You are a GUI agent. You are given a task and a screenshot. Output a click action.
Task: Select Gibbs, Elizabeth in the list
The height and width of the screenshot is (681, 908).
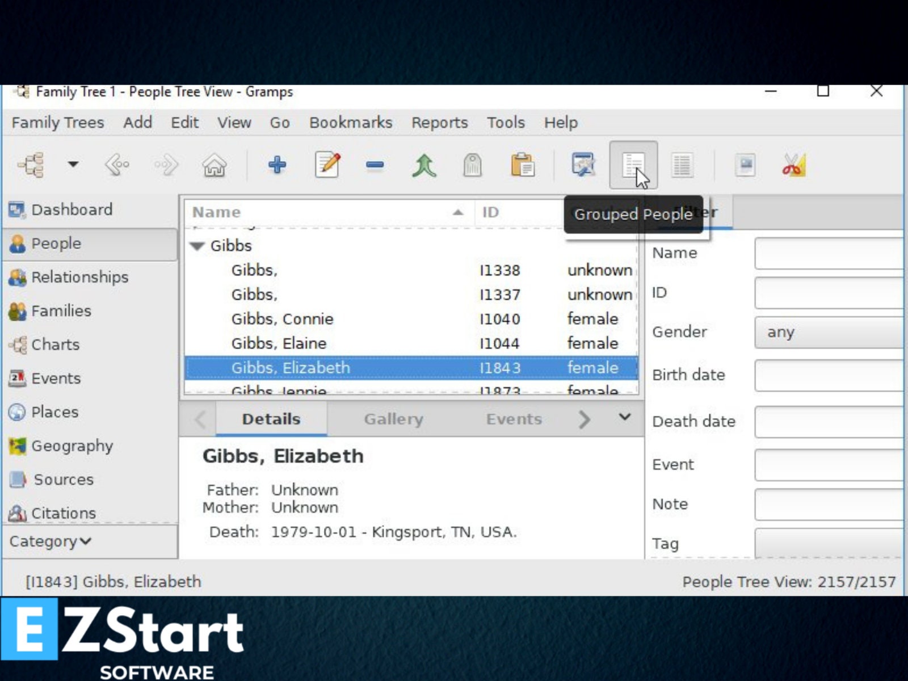(411, 368)
